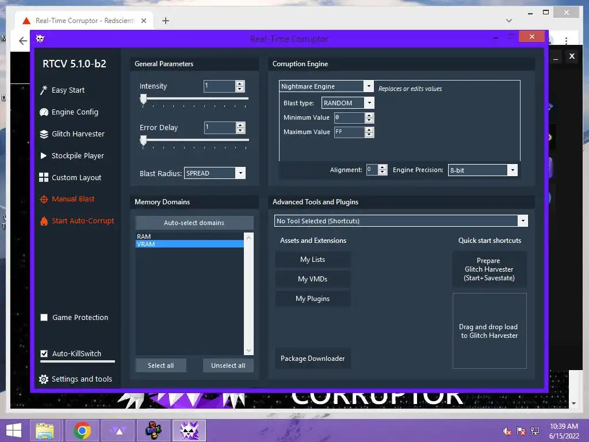Click browser back arrow
The height and width of the screenshot is (442, 589).
coord(23,41)
